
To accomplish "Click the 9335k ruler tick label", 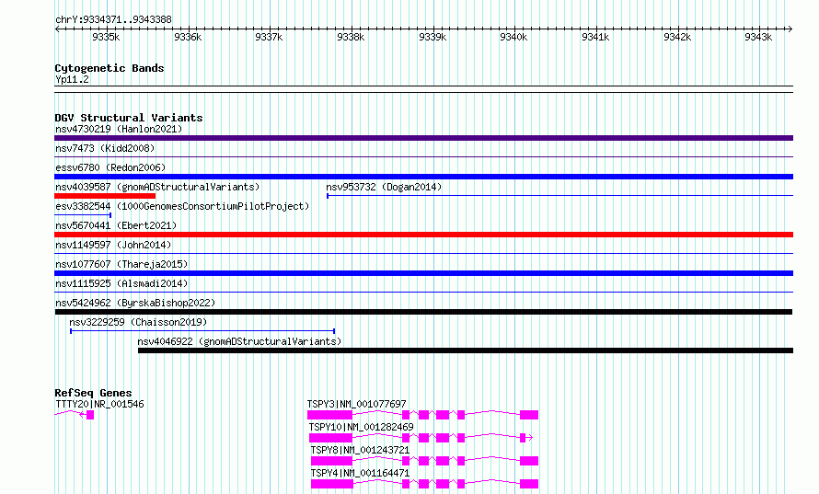I will tap(106, 37).
